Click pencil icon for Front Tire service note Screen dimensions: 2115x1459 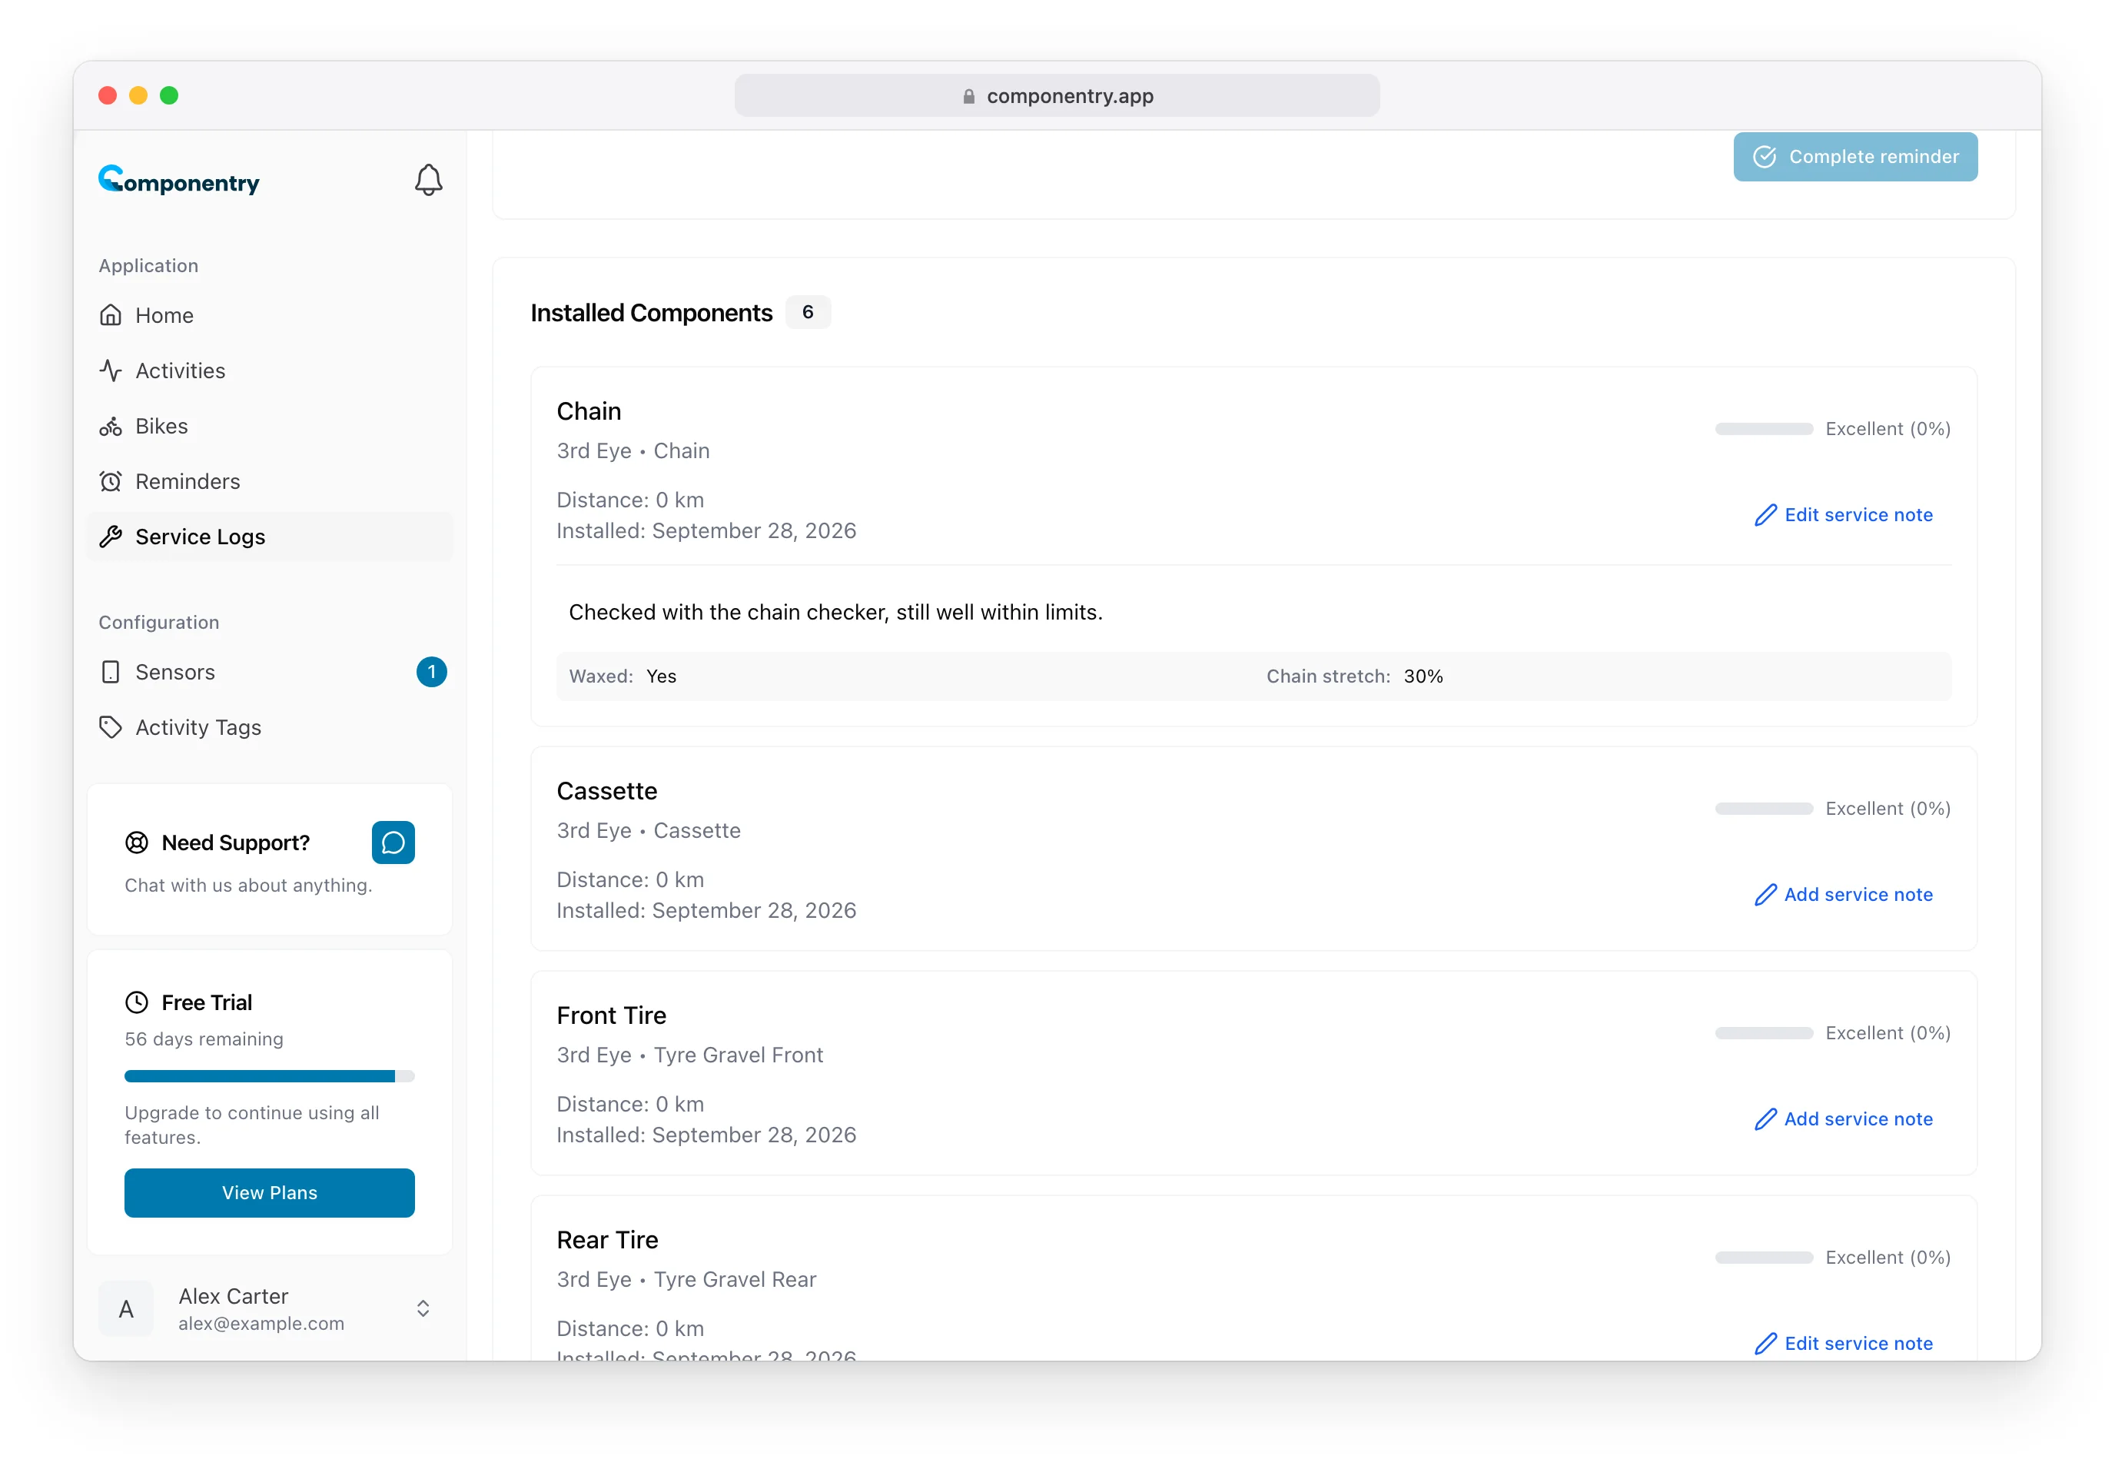point(1766,1120)
